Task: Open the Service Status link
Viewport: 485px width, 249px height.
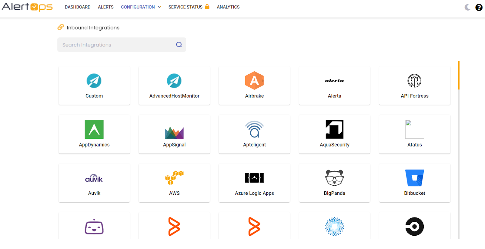Action: pyautogui.click(x=185, y=7)
